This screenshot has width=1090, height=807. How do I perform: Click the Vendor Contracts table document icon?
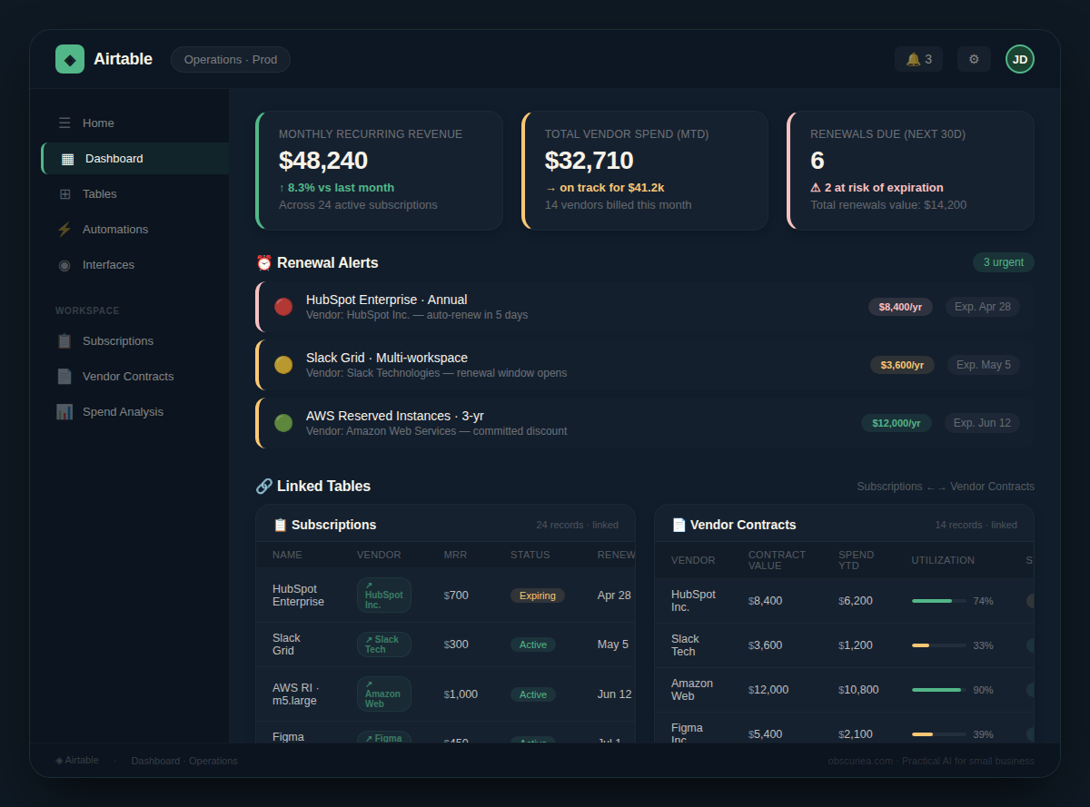point(679,525)
